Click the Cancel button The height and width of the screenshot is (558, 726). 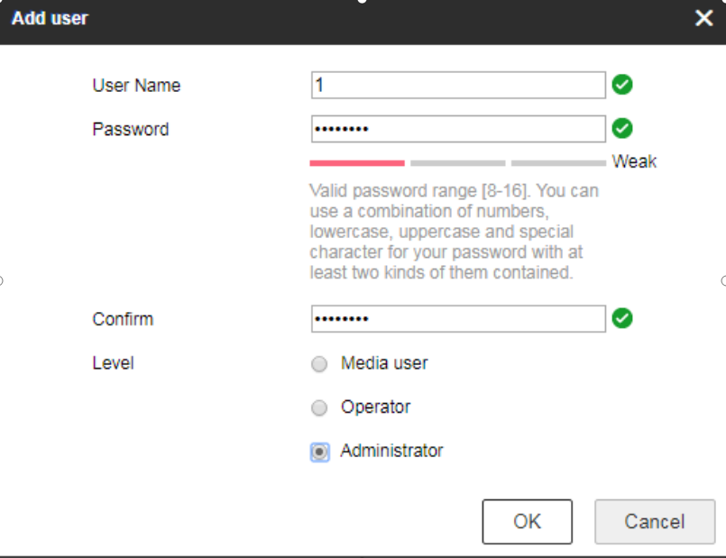click(x=654, y=521)
